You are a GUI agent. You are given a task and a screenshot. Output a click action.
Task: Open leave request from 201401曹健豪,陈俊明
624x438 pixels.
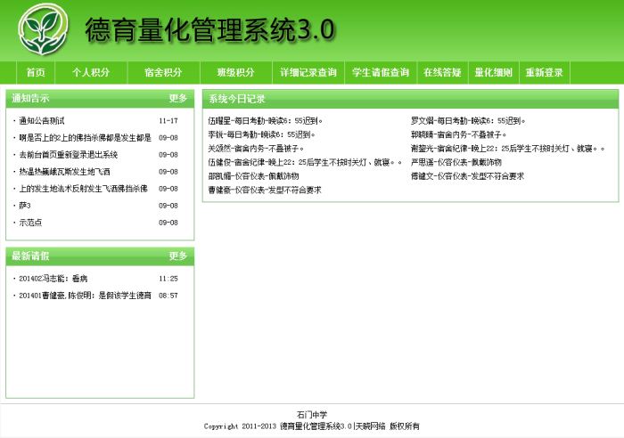pos(85,296)
